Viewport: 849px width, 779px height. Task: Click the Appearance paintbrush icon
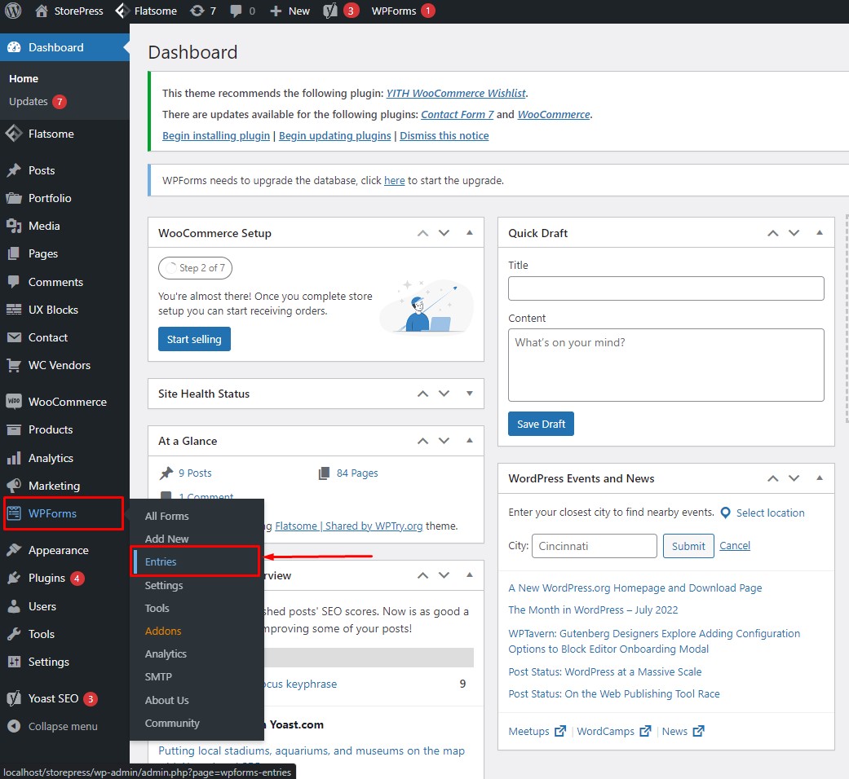(x=14, y=550)
